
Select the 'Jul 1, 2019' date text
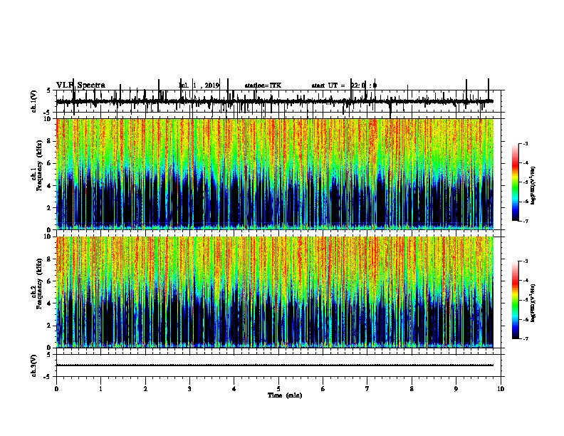pos(199,85)
